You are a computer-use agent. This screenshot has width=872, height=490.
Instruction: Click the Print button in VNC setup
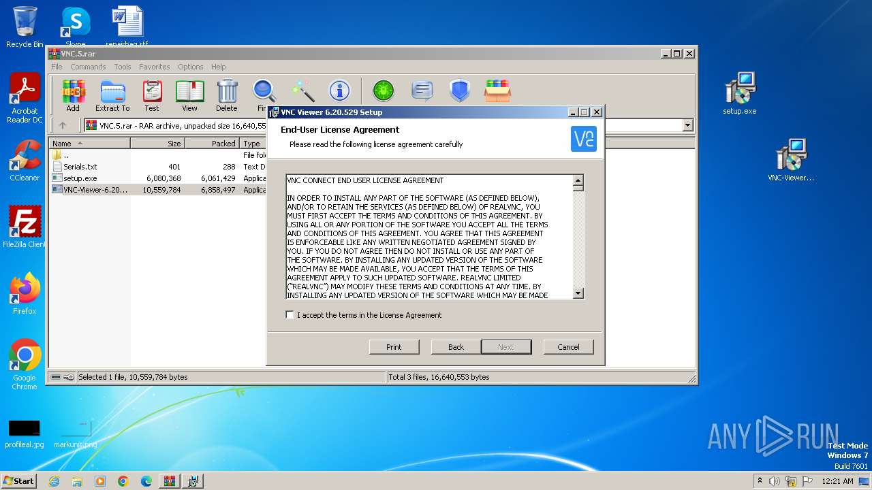(394, 347)
